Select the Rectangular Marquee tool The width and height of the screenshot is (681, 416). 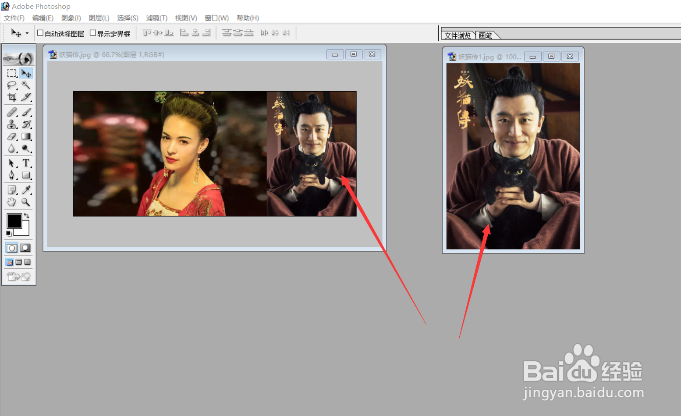pyautogui.click(x=12, y=73)
